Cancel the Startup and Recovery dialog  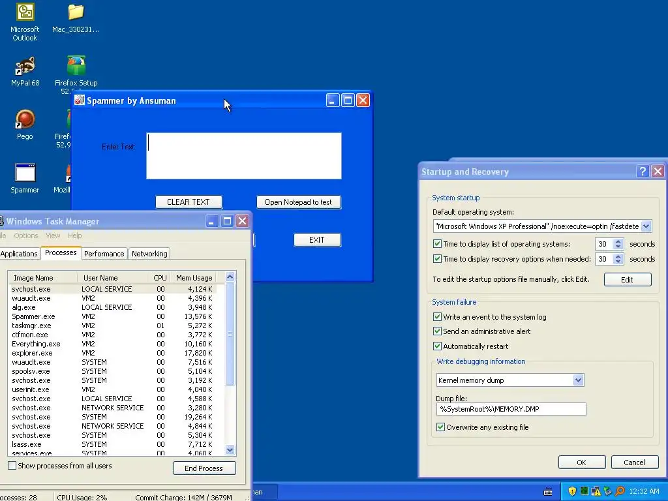[x=634, y=463]
